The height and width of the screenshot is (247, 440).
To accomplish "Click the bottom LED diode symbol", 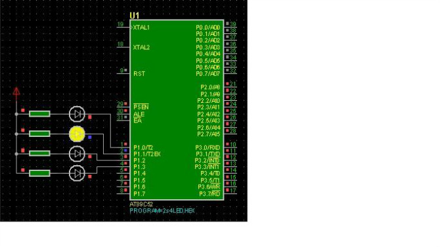I will coord(77,173).
